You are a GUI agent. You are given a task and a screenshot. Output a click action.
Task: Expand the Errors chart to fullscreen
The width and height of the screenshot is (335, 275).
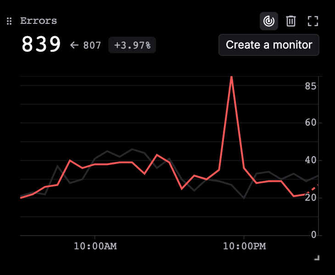(x=313, y=21)
